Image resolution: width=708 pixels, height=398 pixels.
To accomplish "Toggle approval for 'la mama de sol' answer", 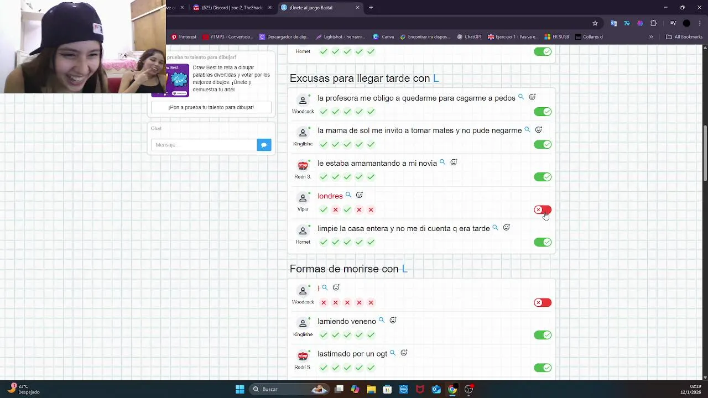I will click(x=543, y=144).
